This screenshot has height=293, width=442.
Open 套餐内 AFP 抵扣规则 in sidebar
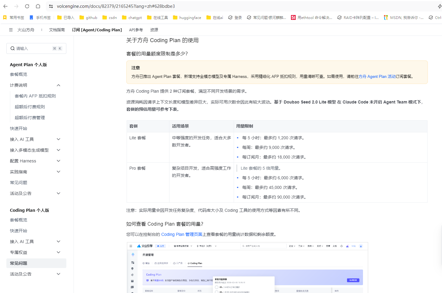pos(35,96)
